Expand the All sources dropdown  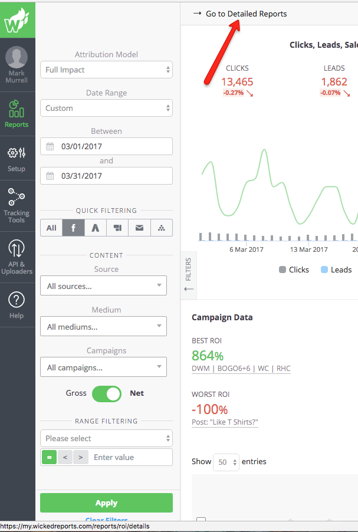(x=103, y=285)
